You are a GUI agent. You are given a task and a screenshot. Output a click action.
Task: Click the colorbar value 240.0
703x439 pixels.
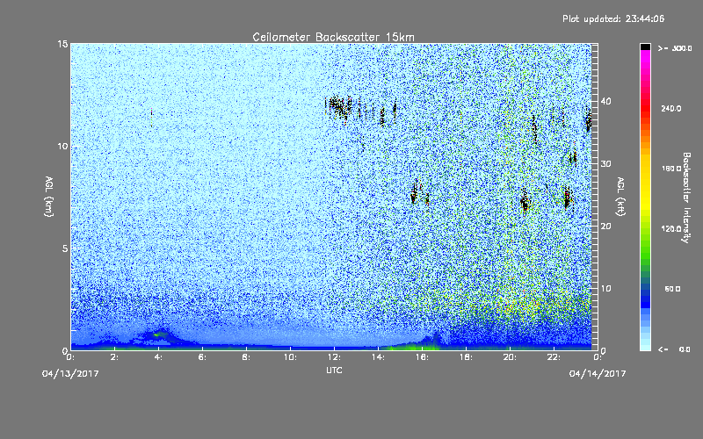[671, 109]
